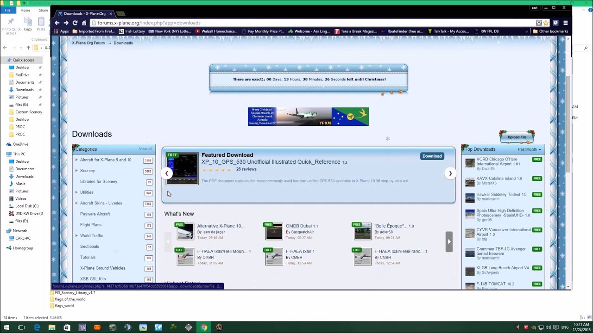593x333 pixels.
Task: Click the featured Download button
Action: [x=432, y=156]
